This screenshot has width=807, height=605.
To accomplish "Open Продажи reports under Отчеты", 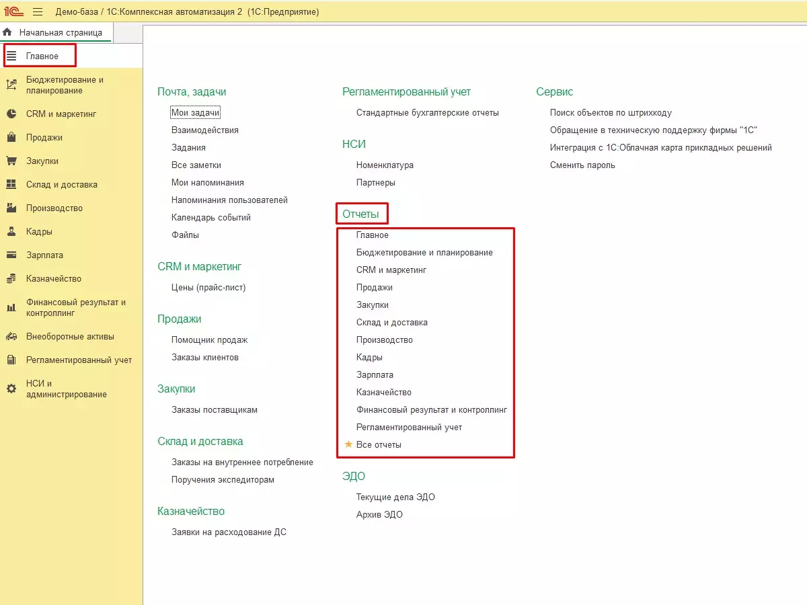I will (375, 288).
